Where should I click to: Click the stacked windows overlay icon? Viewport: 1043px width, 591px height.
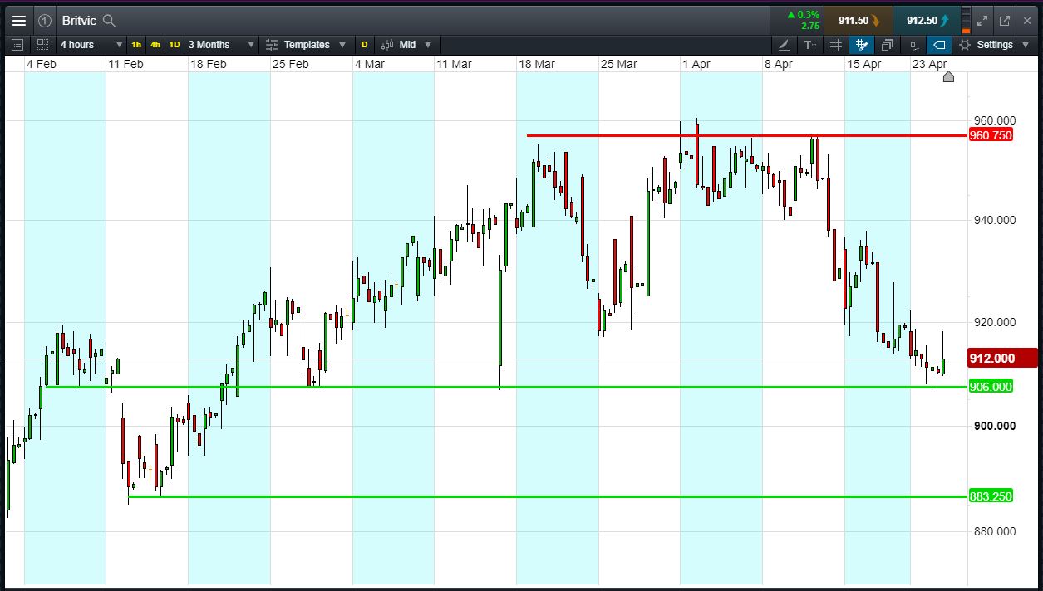pyautogui.click(x=888, y=45)
